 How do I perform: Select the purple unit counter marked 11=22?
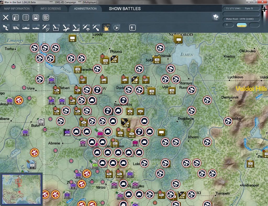[130, 174]
